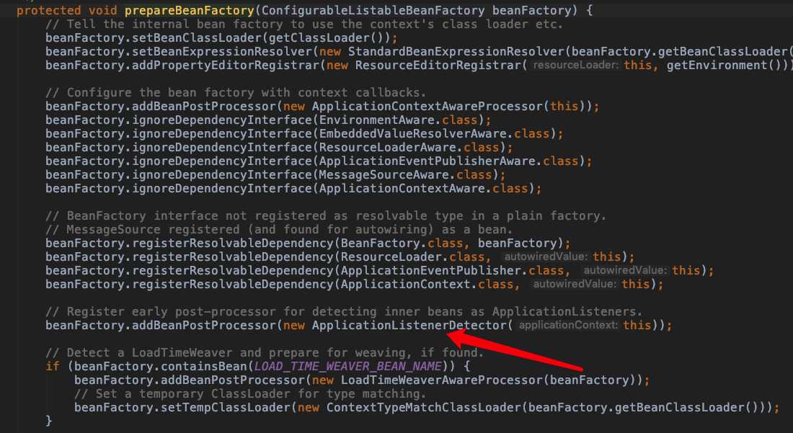This screenshot has height=433, width=793.
Task: Click the prepareBeanFactory method name
Action: 190,10
